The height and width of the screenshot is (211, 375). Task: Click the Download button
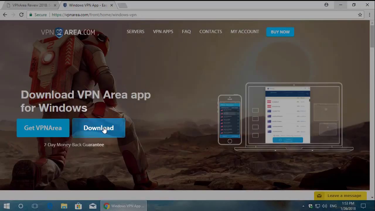[x=99, y=128]
